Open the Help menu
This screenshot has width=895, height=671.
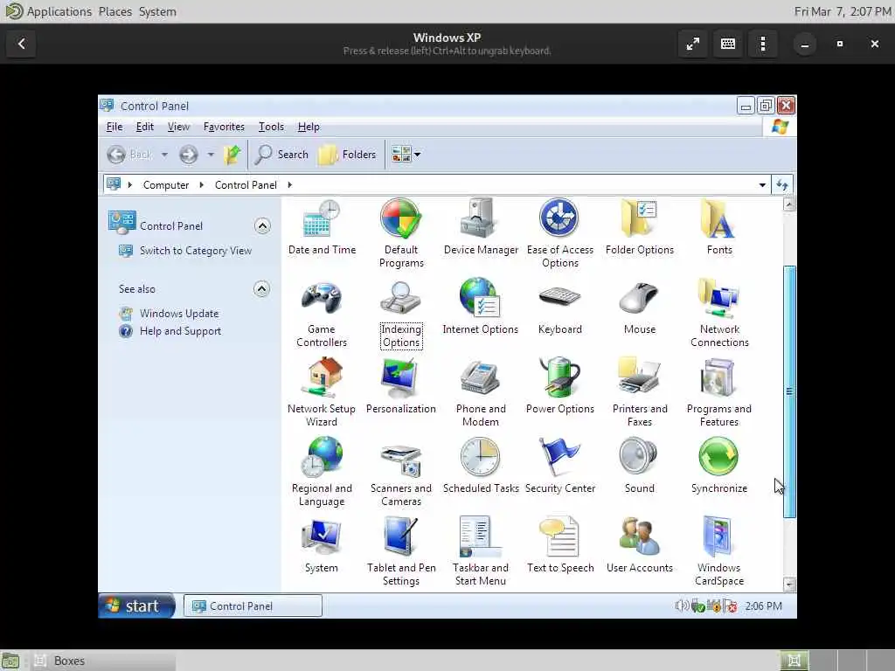coord(309,127)
